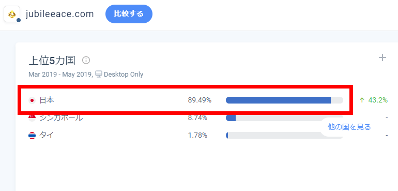Open the 他の国を見る link

[349, 127]
